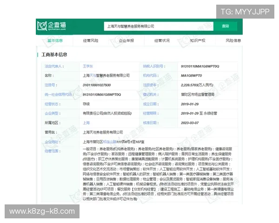279x223 pixels.
Task: Switch to the 经营状况 tab
Action: (x=162, y=40)
